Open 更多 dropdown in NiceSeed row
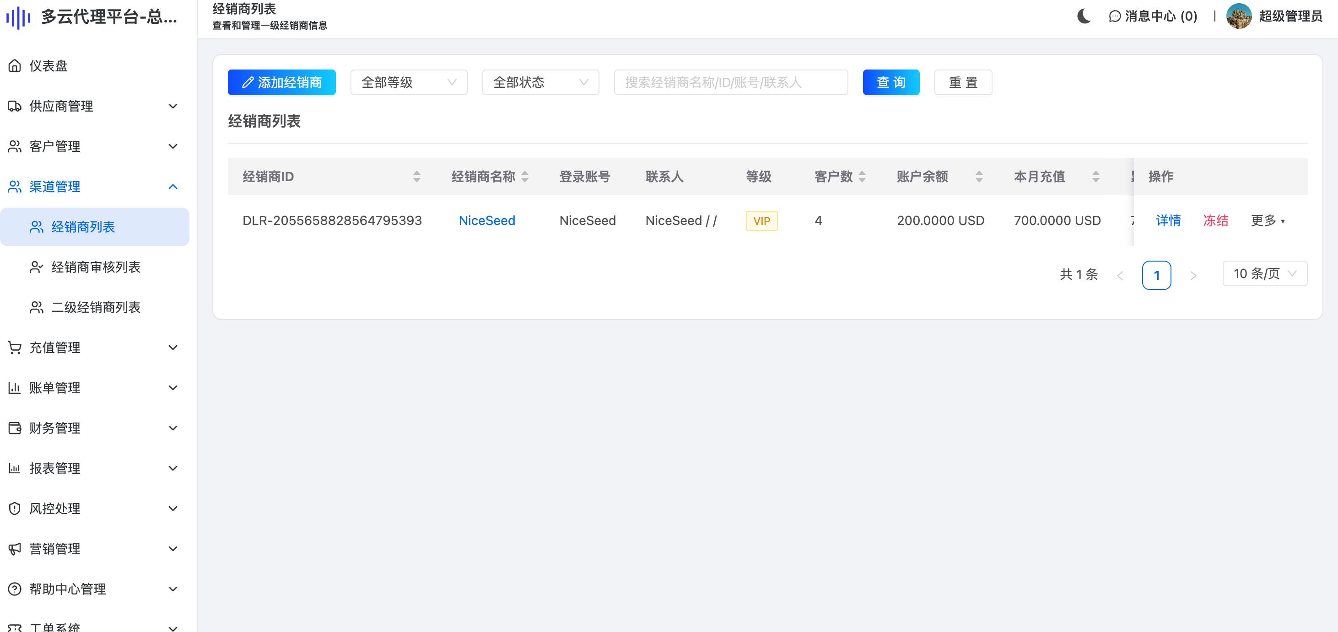 point(1268,220)
